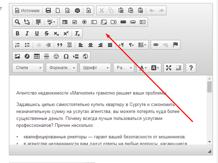Insert a special character Omega
The height and width of the screenshot is (163, 218).
66,56
